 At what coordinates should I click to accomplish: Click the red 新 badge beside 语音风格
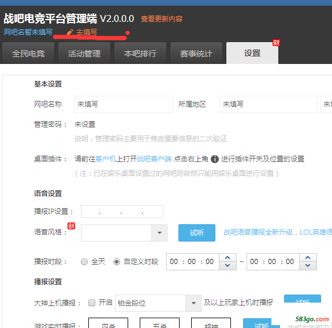[72, 226]
